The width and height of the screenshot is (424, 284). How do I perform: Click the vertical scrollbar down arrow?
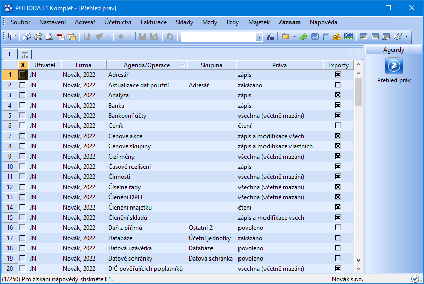point(358,260)
